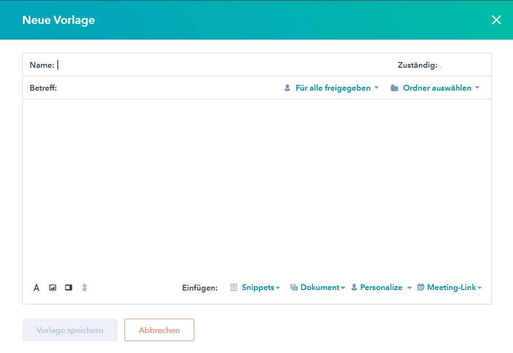The width and height of the screenshot is (513, 353).
Task: Click into the Betreff subject field
Action: [x=167, y=88]
